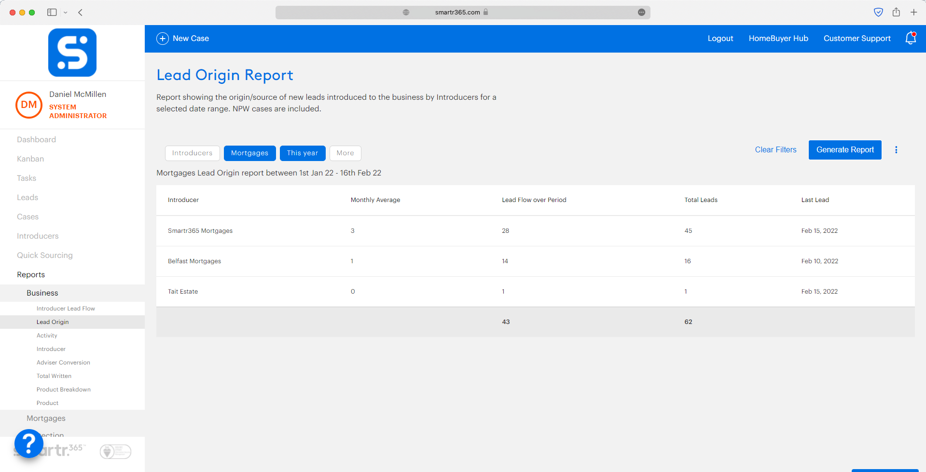Open Safari tab group dropdown arrow
Viewport: 926px width, 472px height.
coord(66,13)
